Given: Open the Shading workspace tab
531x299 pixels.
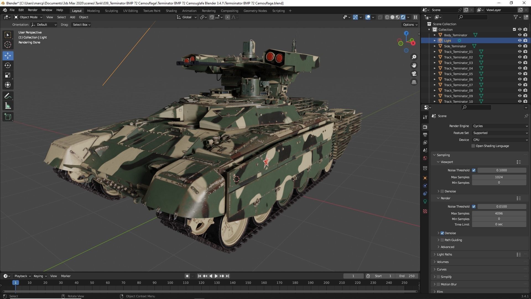Looking at the screenshot, I should [x=171, y=11].
